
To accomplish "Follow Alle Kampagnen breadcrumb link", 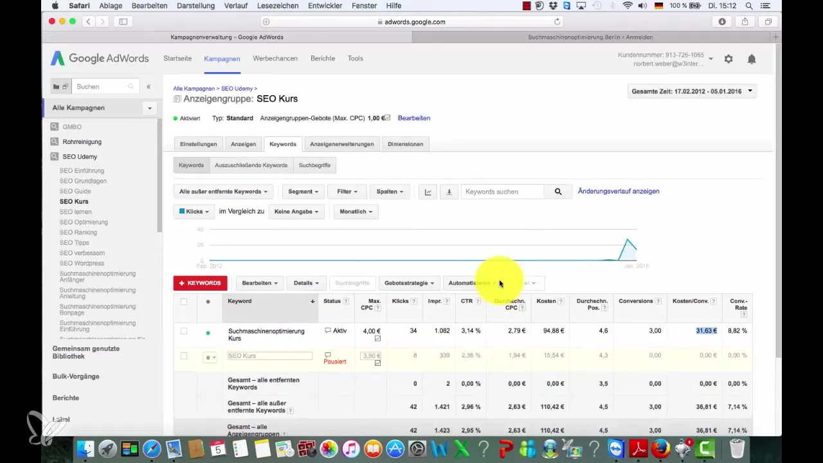I will [x=194, y=88].
